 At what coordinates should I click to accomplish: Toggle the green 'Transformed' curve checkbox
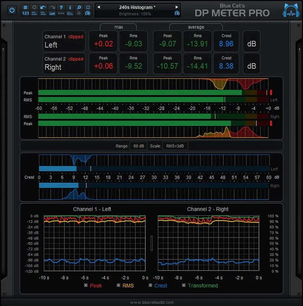[184, 285]
